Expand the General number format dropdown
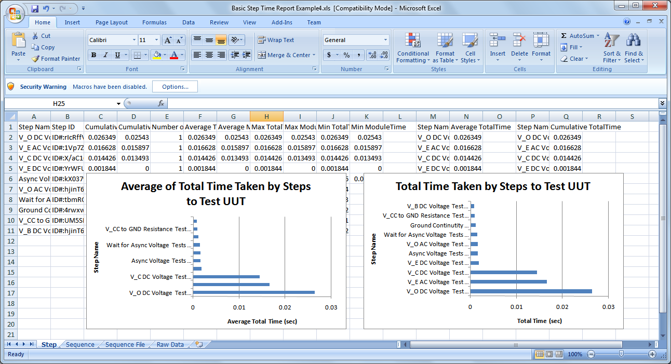The width and height of the screenshot is (671, 364). tap(385, 40)
